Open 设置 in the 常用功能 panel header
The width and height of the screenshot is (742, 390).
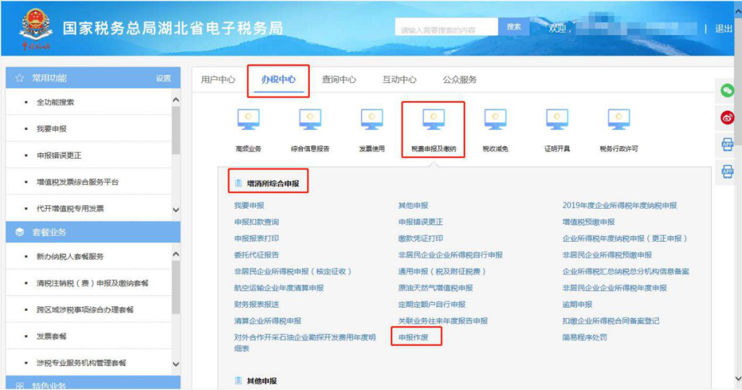[164, 78]
